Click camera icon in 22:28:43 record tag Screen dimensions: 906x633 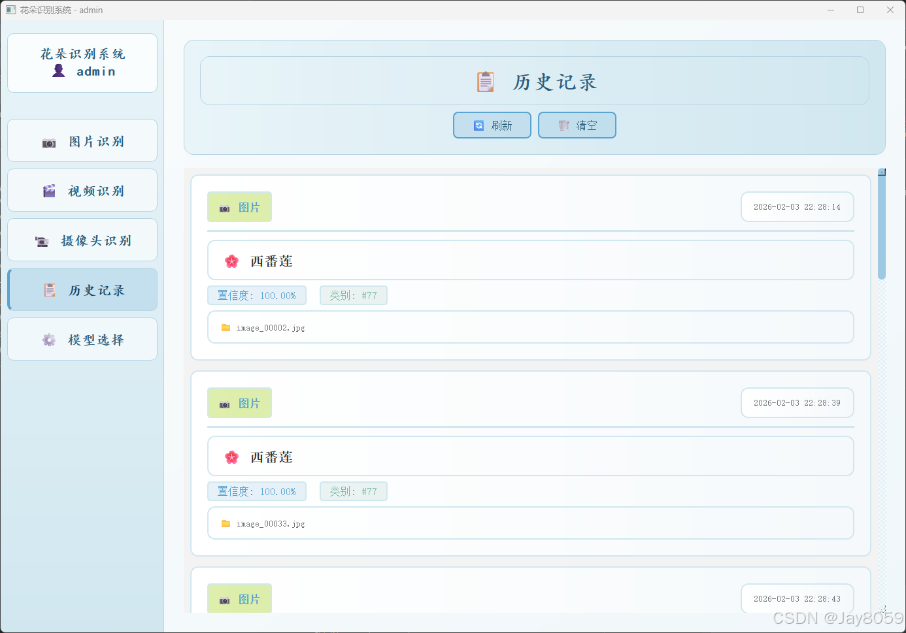click(224, 601)
